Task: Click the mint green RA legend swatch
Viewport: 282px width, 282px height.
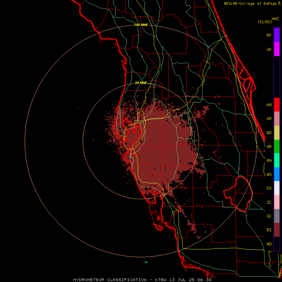Action: coord(277,160)
